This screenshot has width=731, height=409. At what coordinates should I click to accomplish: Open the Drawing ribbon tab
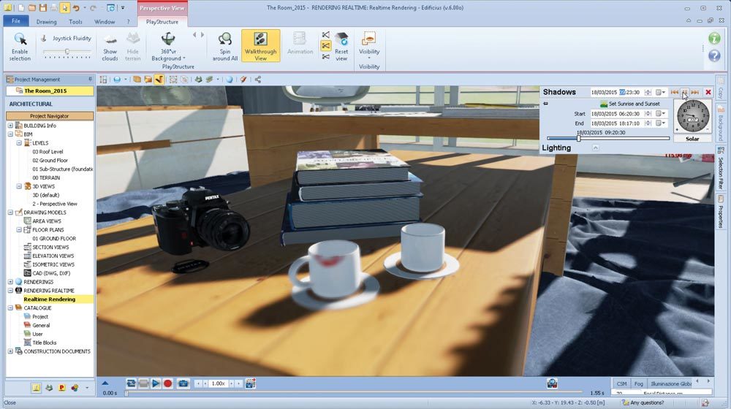[46, 22]
